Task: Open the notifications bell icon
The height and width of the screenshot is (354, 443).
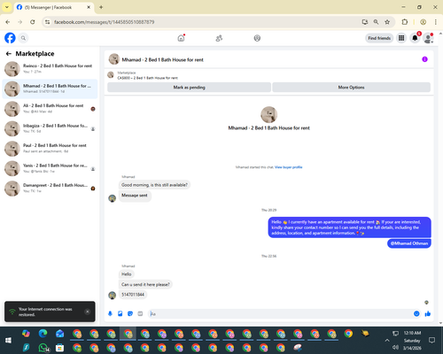Action: [x=415, y=38]
